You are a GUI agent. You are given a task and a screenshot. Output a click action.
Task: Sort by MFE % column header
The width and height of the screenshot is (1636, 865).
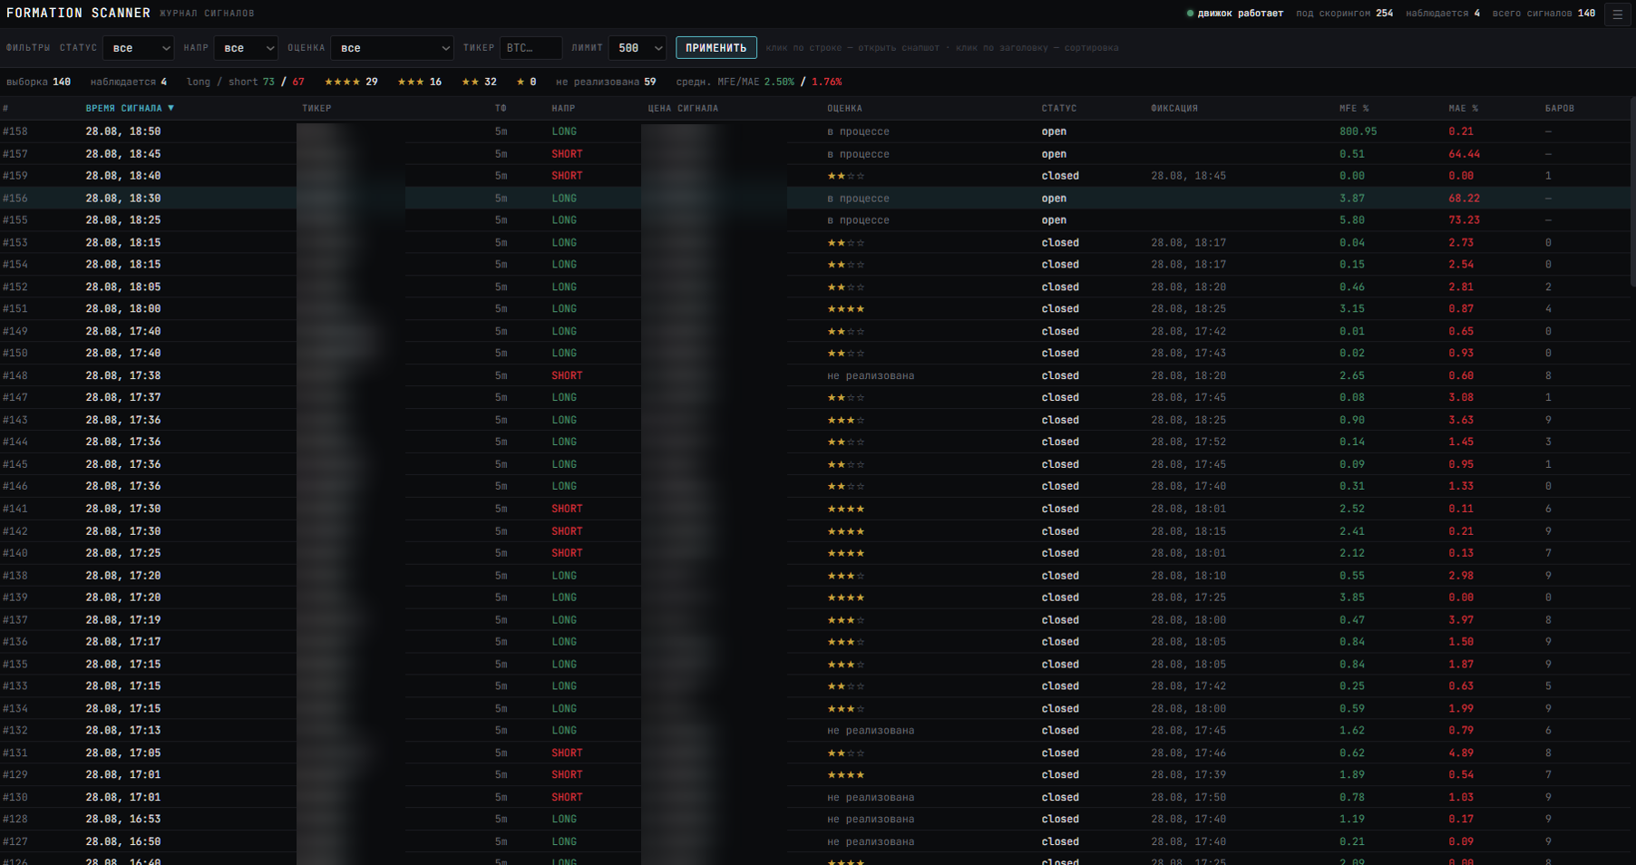tap(1354, 108)
